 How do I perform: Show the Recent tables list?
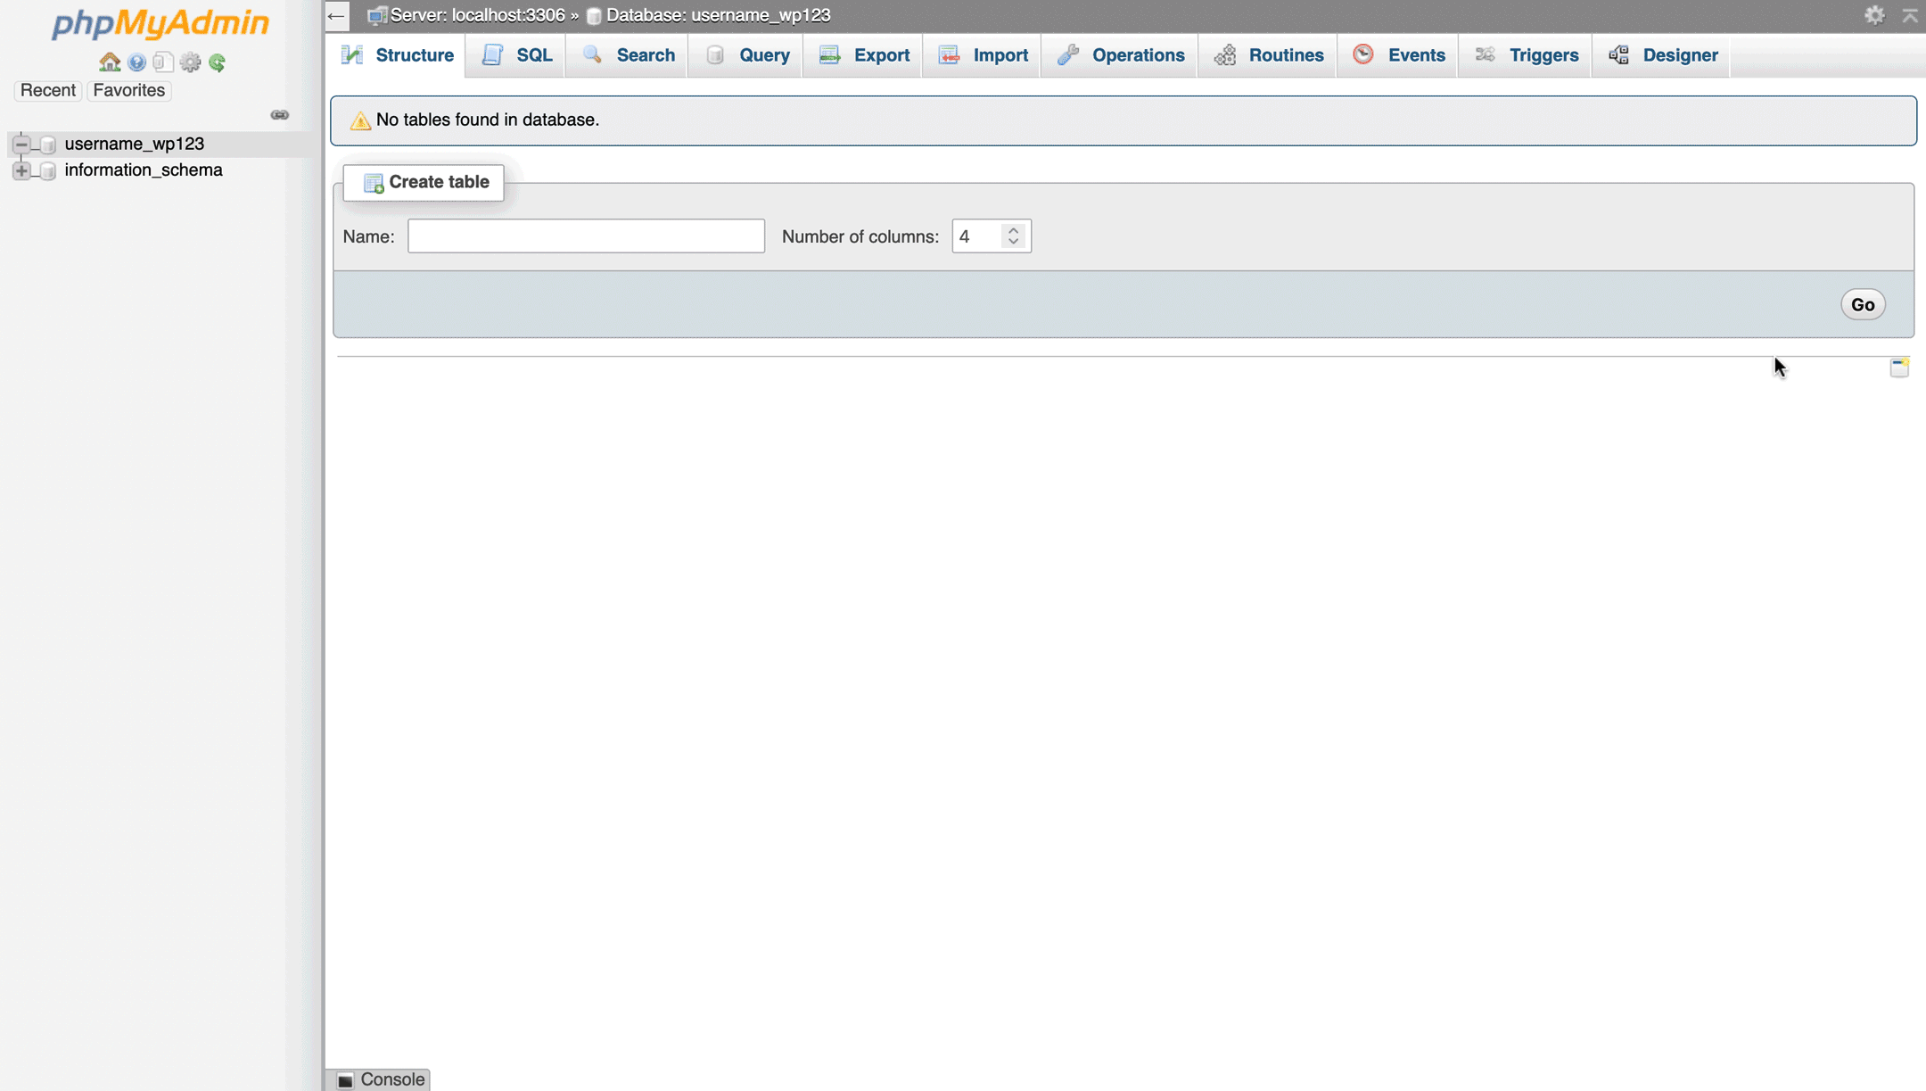pos(48,90)
